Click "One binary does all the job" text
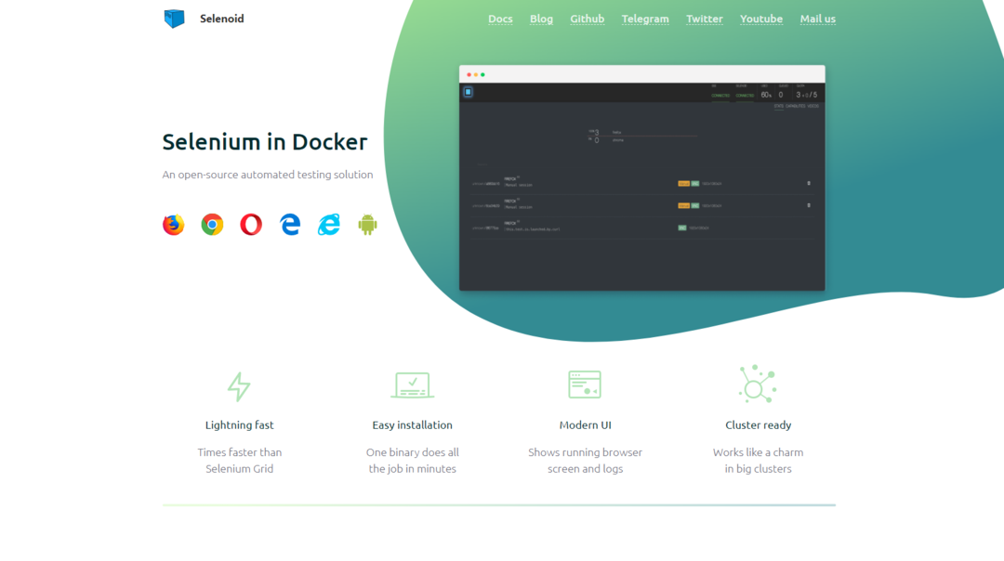1004x561 pixels. pos(413,461)
